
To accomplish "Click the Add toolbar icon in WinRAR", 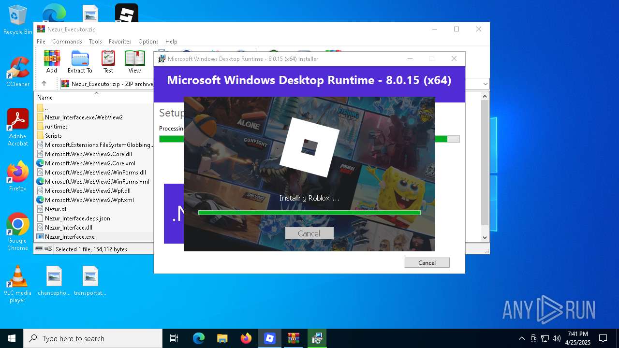I will (x=52, y=61).
